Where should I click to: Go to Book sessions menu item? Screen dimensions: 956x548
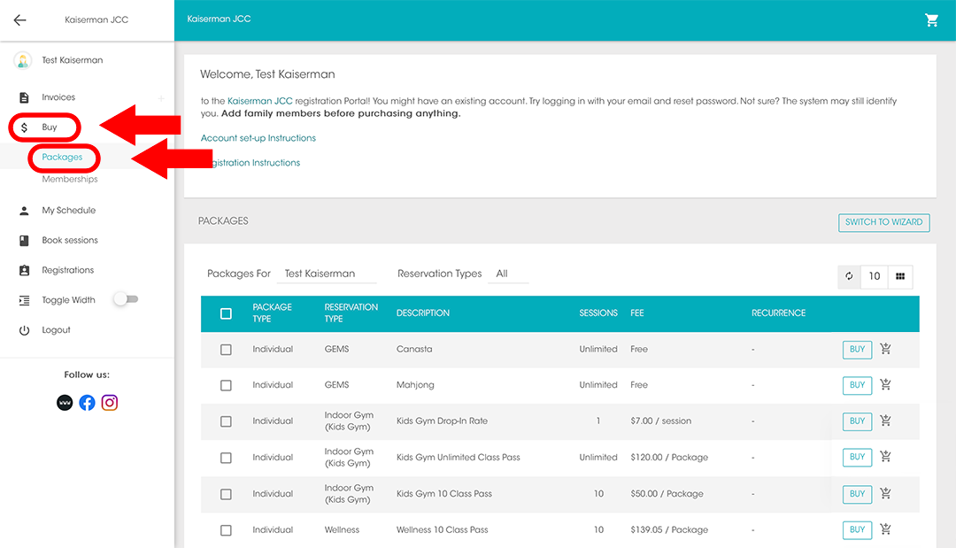pos(70,241)
